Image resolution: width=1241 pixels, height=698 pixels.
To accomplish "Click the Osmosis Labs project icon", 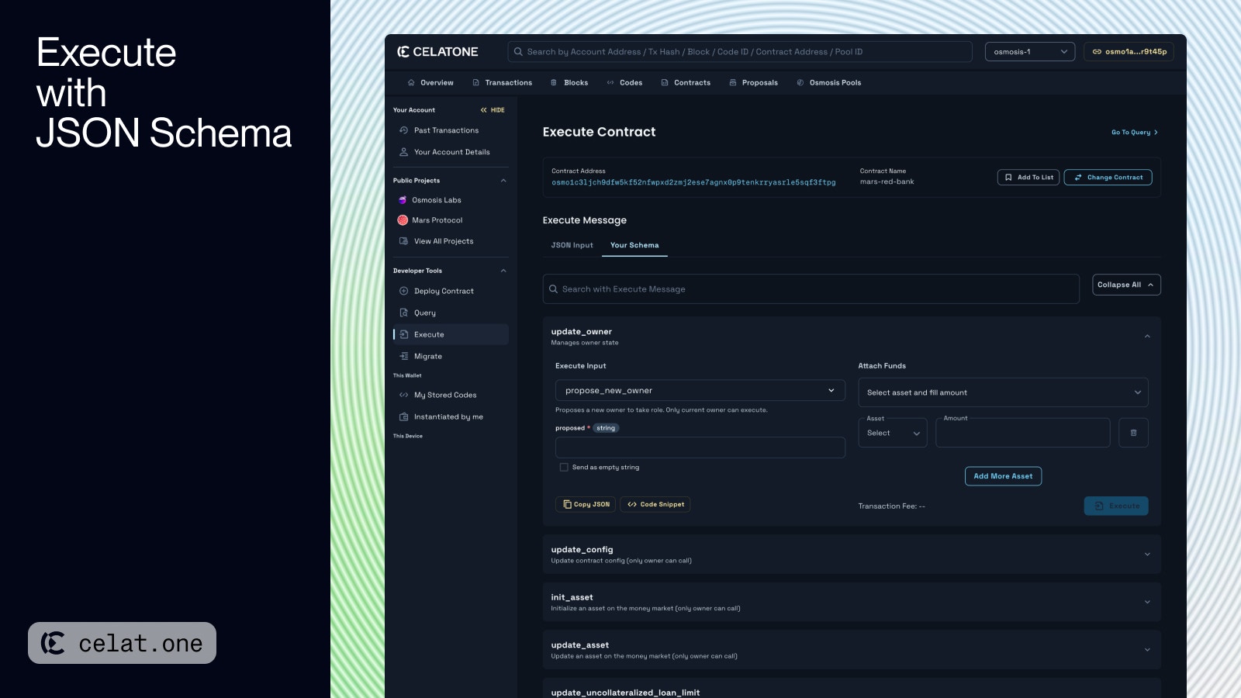I will 403,200.
